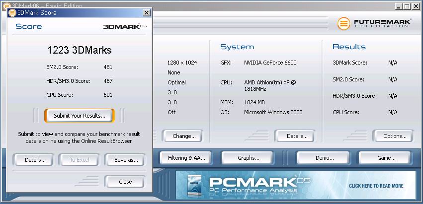
Task: Click the 3DMark Score dialog title icon
Action: point(12,13)
